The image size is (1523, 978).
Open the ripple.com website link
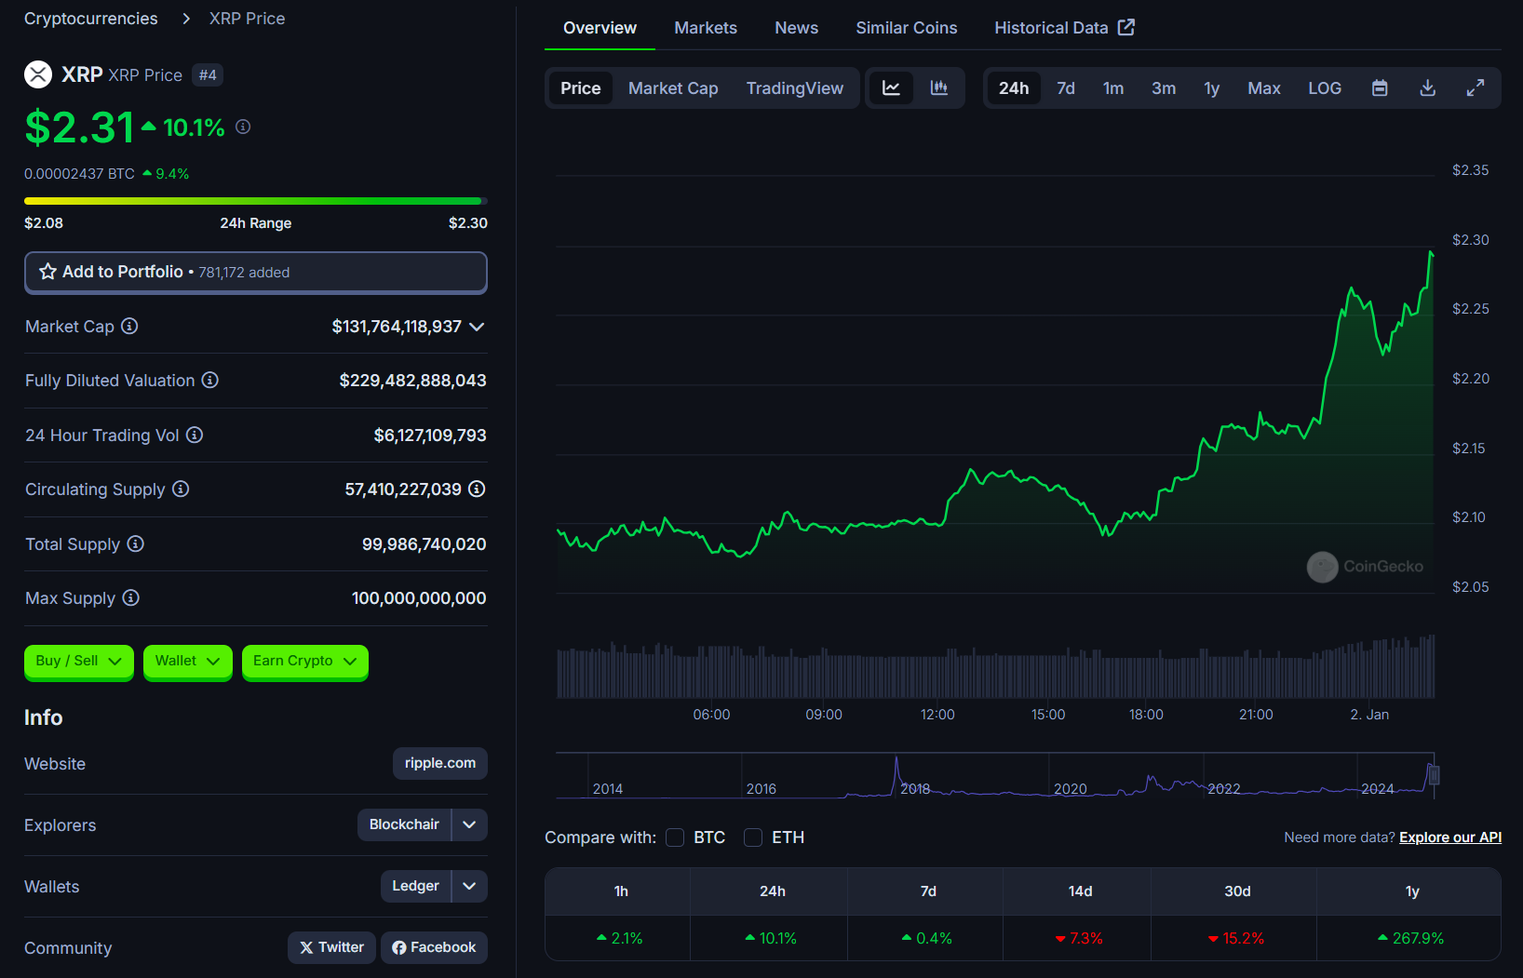point(440,763)
